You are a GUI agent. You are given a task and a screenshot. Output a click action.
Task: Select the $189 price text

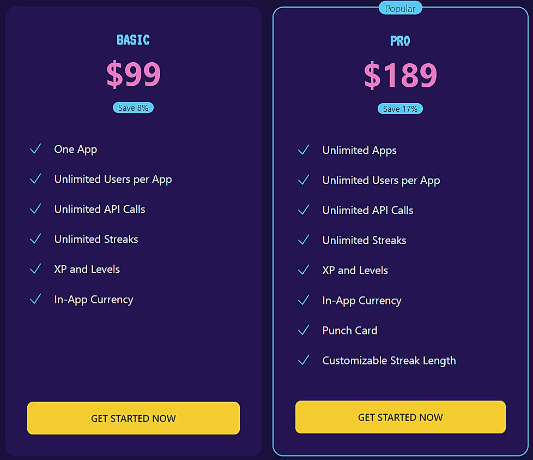400,76
